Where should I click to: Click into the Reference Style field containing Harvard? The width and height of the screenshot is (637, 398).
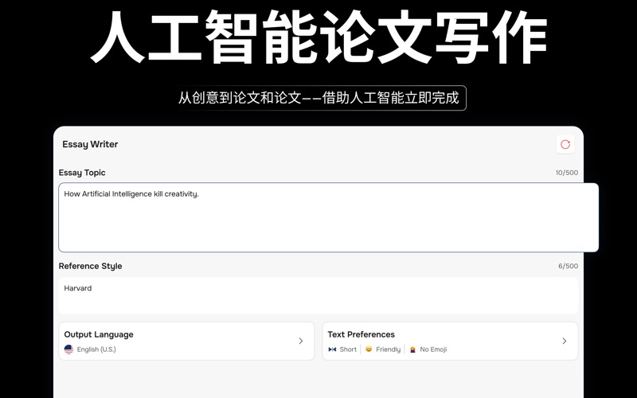pyautogui.click(x=318, y=295)
